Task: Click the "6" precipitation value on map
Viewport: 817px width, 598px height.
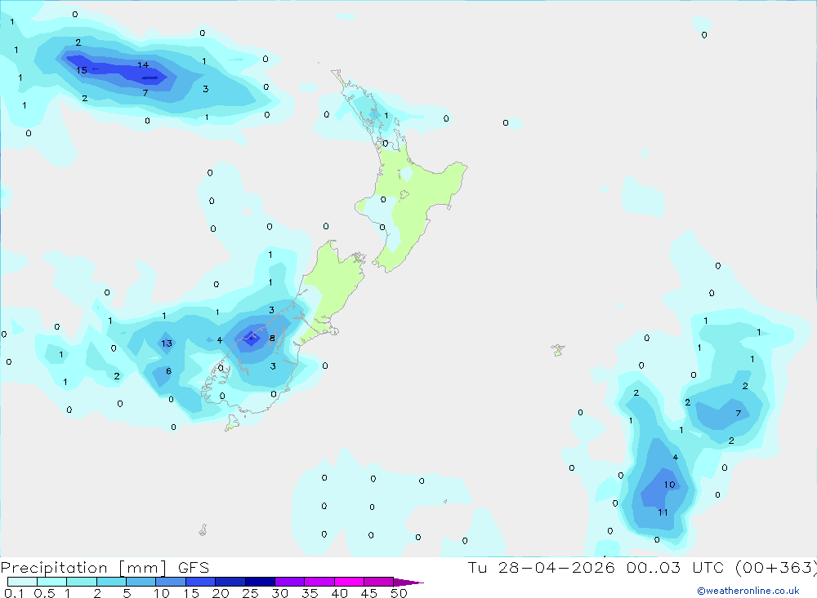Action: (x=168, y=371)
